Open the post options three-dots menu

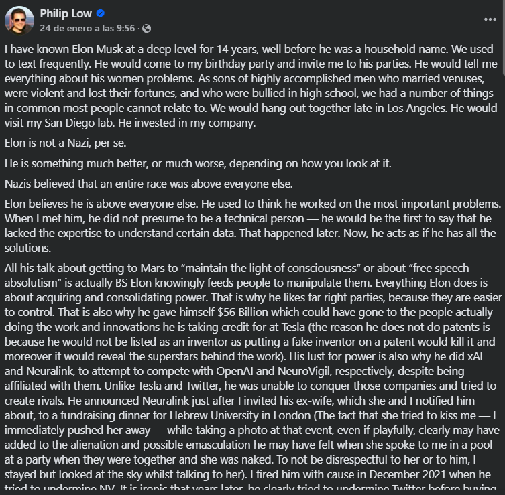click(490, 19)
